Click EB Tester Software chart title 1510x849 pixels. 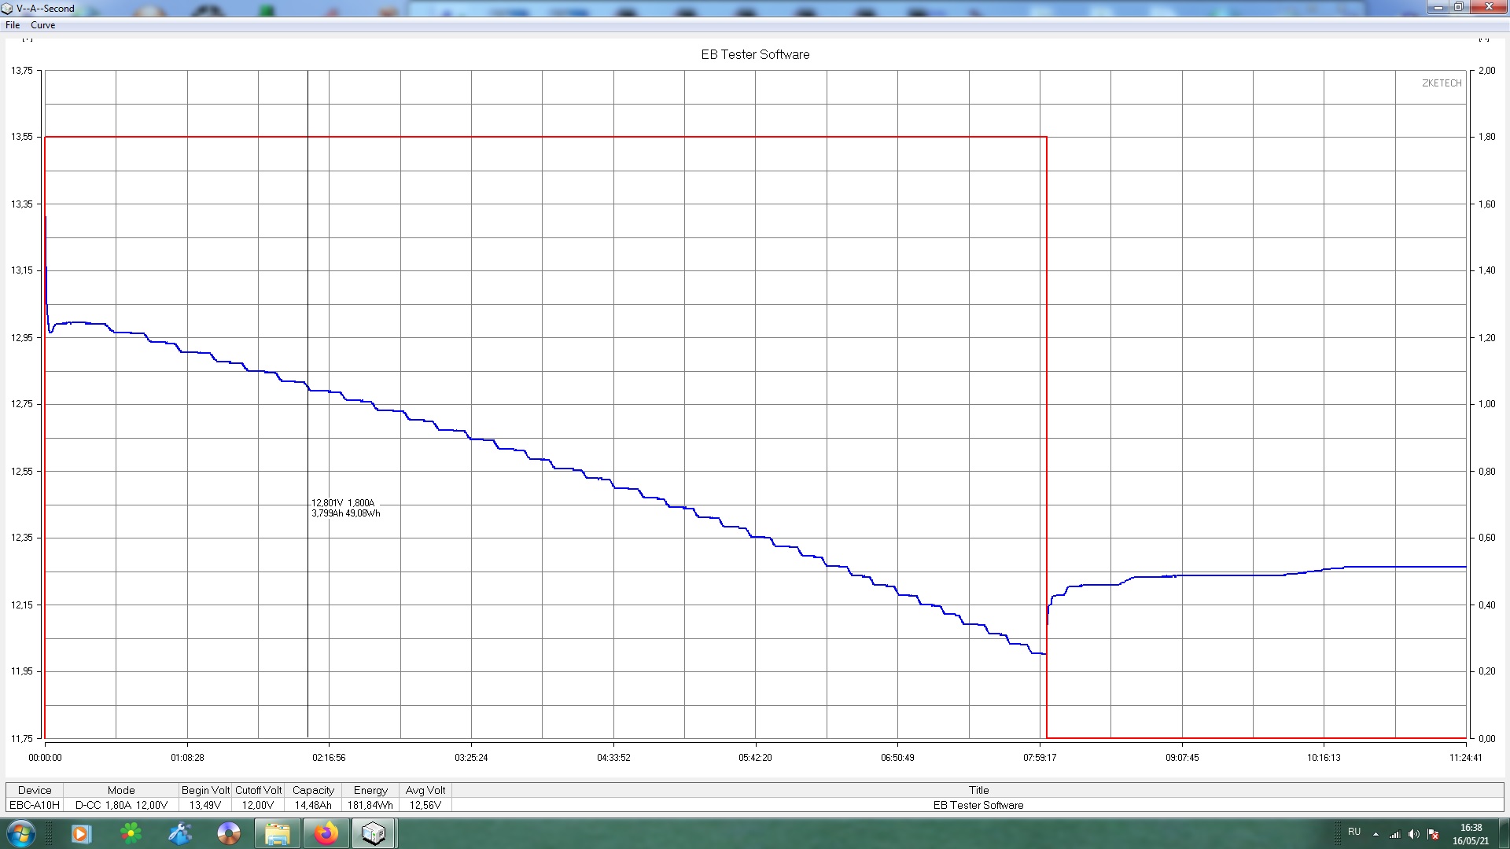pos(755,54)
